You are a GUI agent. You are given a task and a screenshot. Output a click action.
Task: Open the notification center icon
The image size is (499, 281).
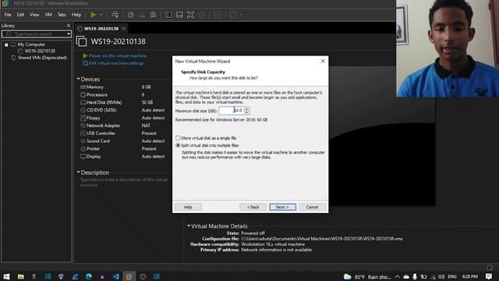pos(489,277)
